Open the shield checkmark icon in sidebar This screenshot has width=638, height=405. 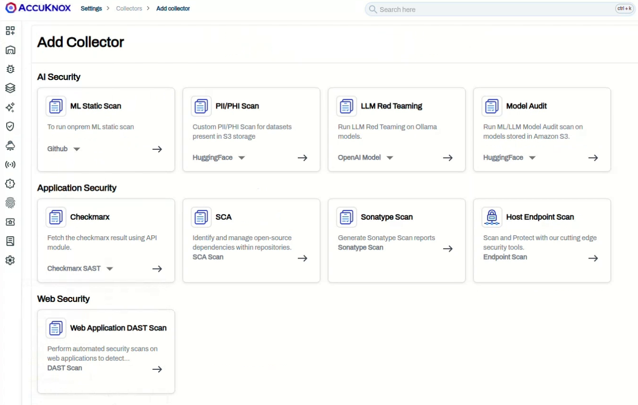coord(10,126)
